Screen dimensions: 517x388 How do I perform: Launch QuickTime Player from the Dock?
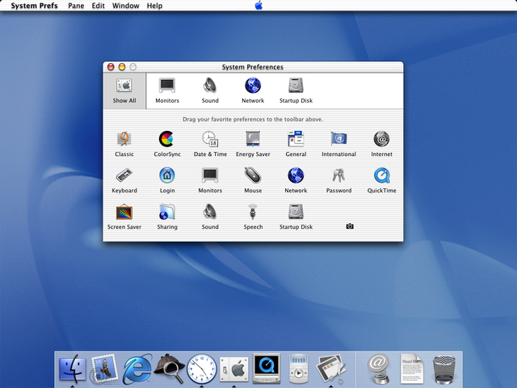tap(267, 369)
